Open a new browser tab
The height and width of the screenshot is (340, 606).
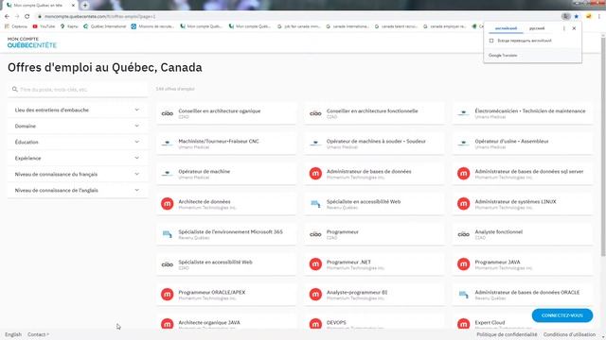point(85,6)
